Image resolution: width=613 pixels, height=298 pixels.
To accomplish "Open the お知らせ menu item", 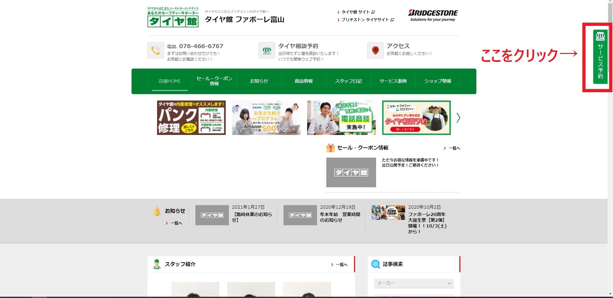I will coord(259,81).
